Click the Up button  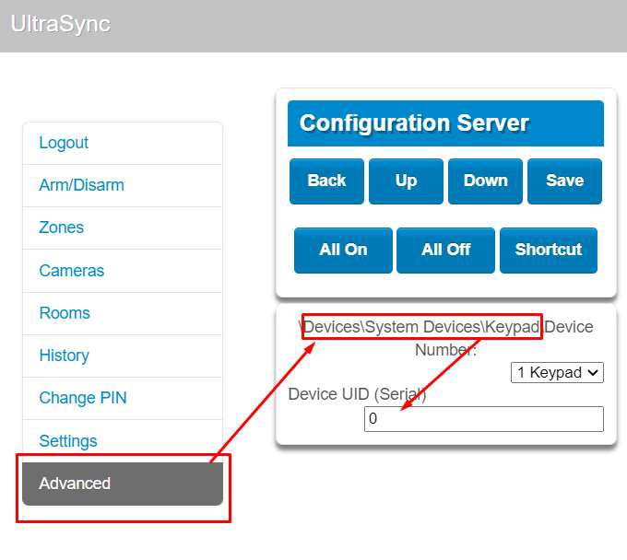(x=406, y=181)
